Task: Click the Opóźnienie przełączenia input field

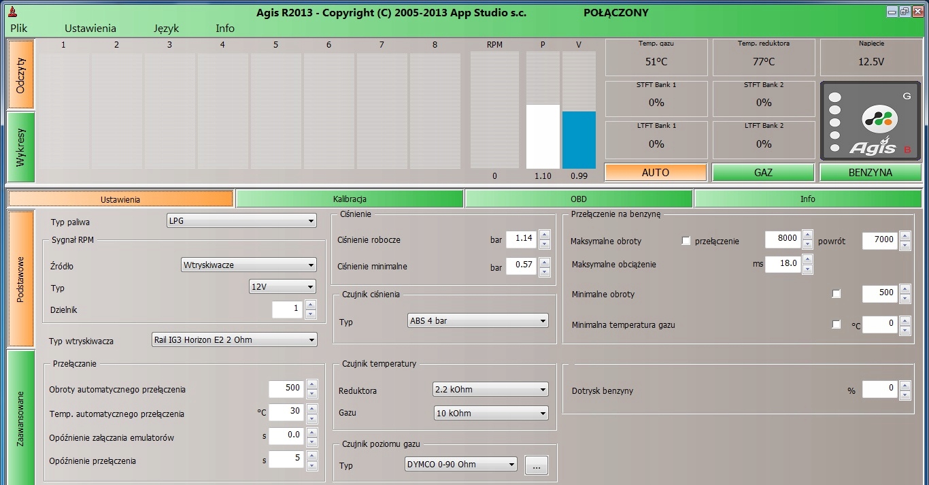Action: (286, 458)
